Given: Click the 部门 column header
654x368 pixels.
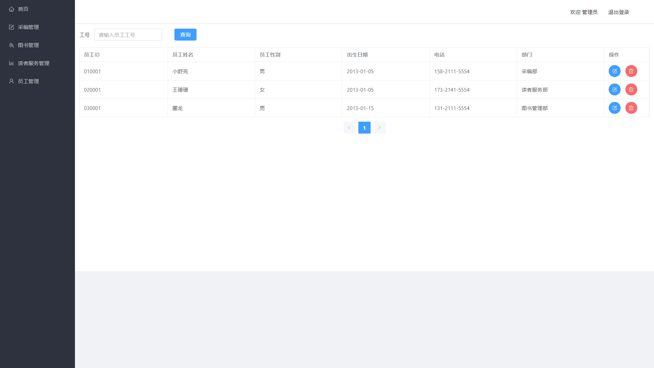Looking at the screenshot, I should pyautogui.click(x=527, y=55).
